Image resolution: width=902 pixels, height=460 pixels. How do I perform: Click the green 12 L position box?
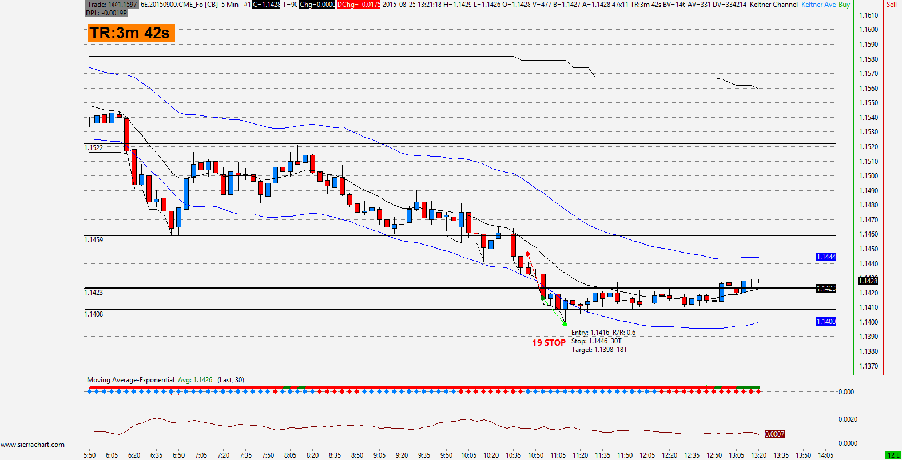coord(893,455)
